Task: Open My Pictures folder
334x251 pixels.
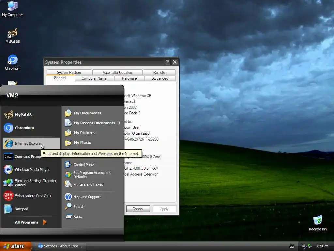Action: pos(93,133)
